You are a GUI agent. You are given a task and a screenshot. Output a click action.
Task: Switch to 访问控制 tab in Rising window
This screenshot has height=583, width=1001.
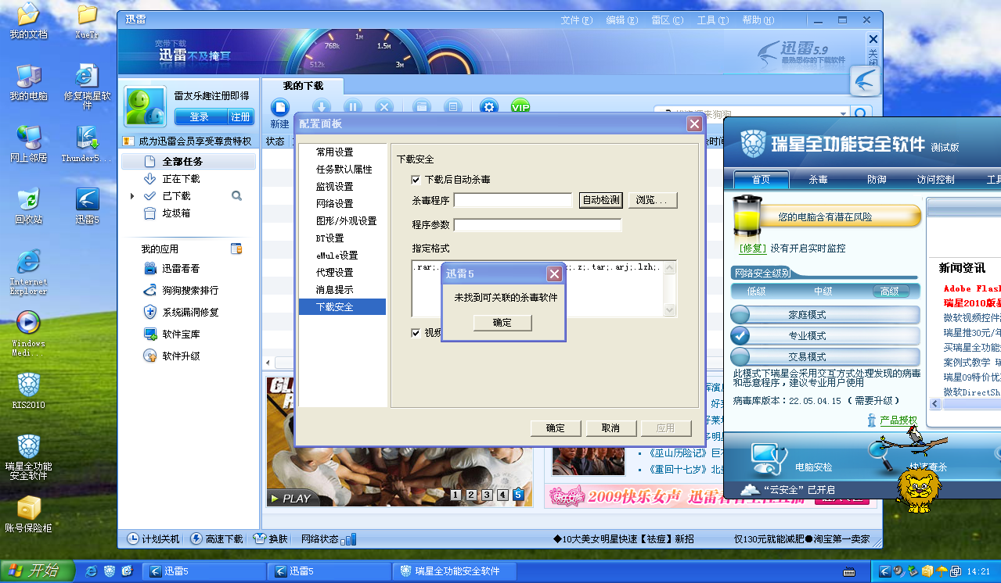pos(935,180)
